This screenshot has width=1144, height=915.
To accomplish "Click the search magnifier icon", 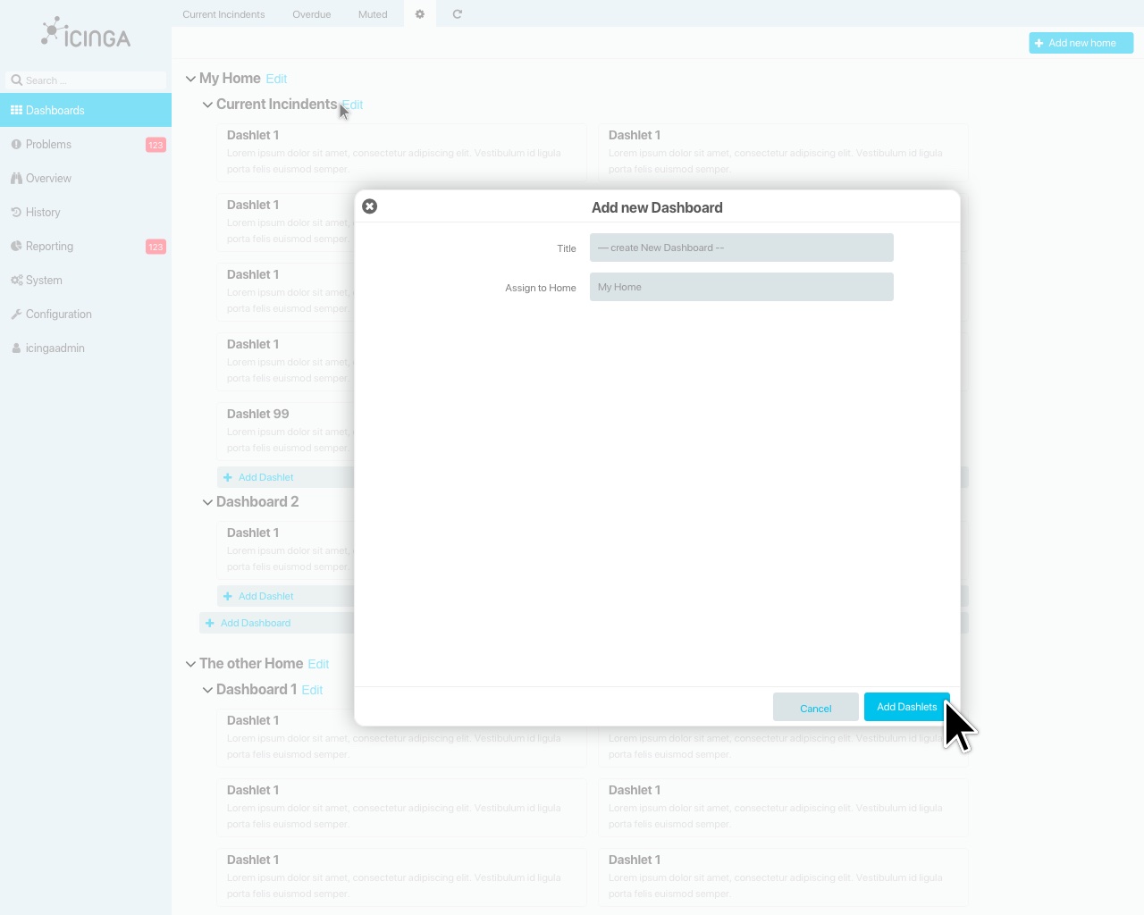I will point(15,80).
